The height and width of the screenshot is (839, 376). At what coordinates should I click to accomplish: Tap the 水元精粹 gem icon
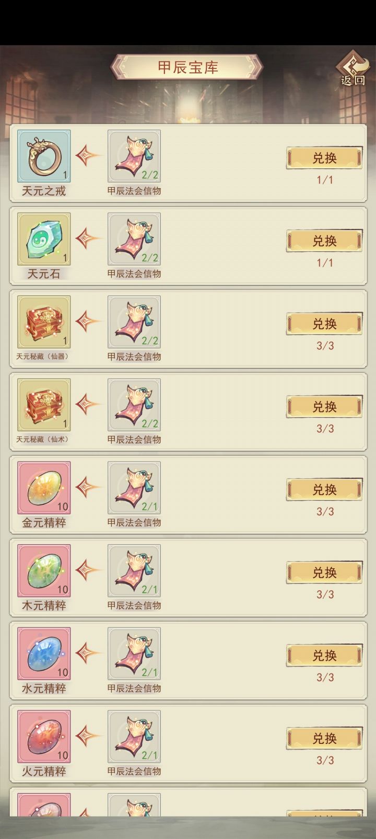point(44,654)
